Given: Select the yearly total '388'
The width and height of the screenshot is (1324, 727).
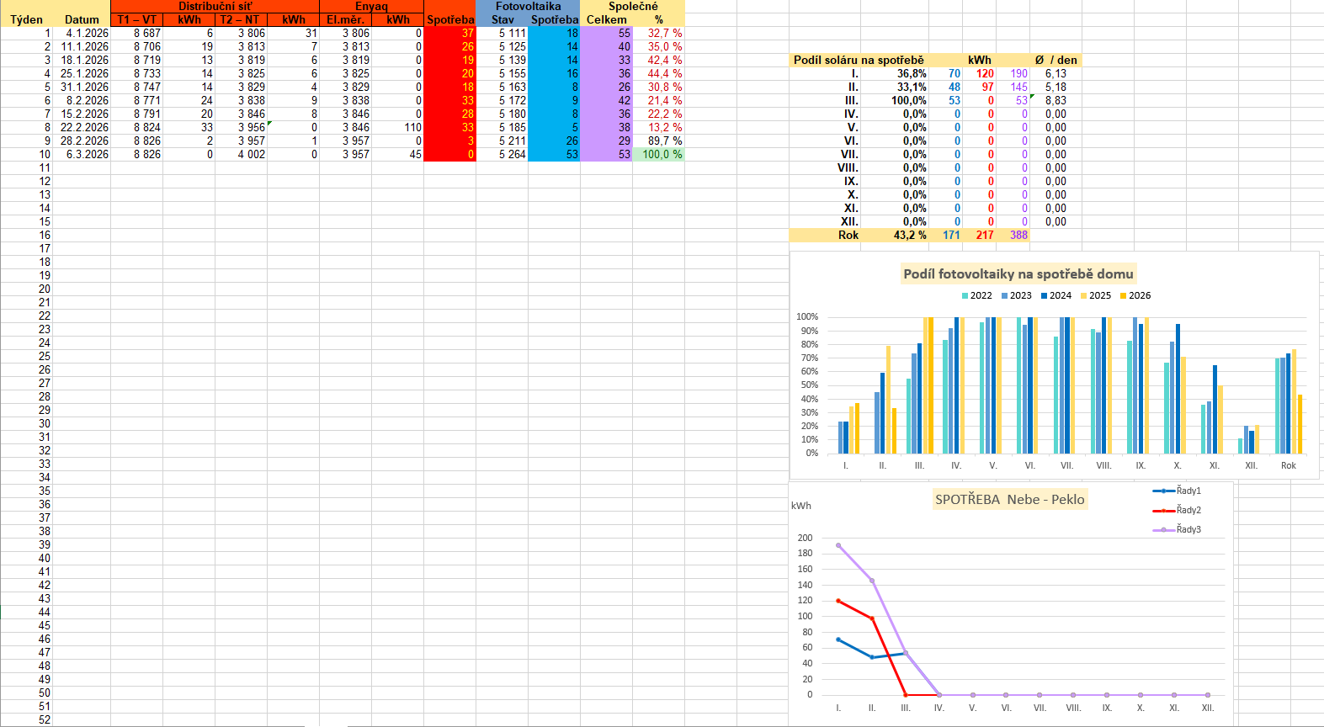Looking at the screenshot, I should (1013, 235).
